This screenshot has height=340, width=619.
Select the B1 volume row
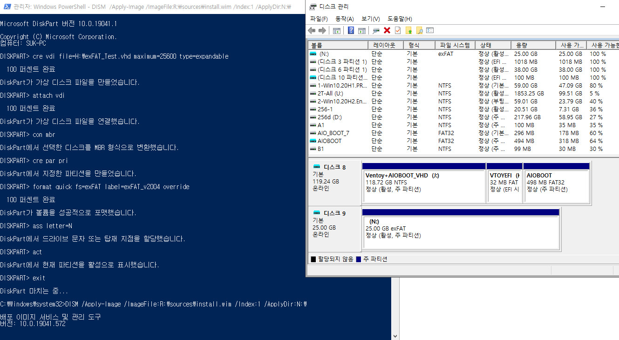tap(463, 149)
